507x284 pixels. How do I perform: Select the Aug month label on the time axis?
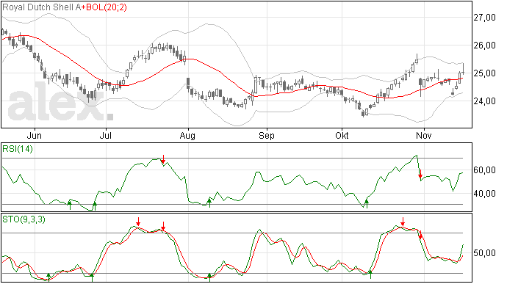coord(187,135)
